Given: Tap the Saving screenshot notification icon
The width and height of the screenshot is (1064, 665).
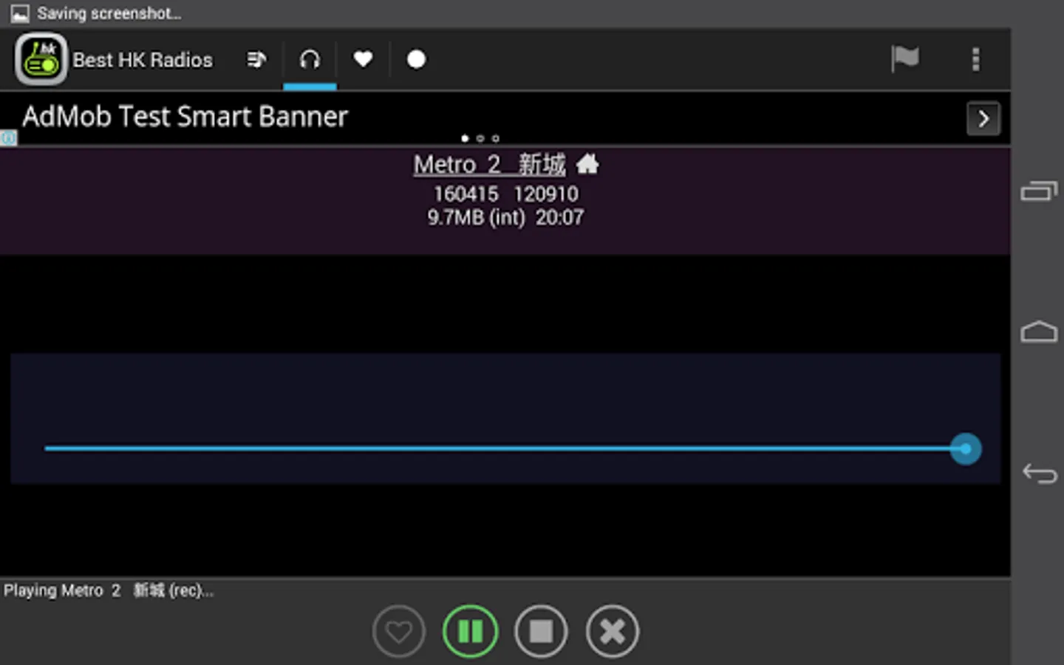Looking at the screenshot, I should [19, 13].
